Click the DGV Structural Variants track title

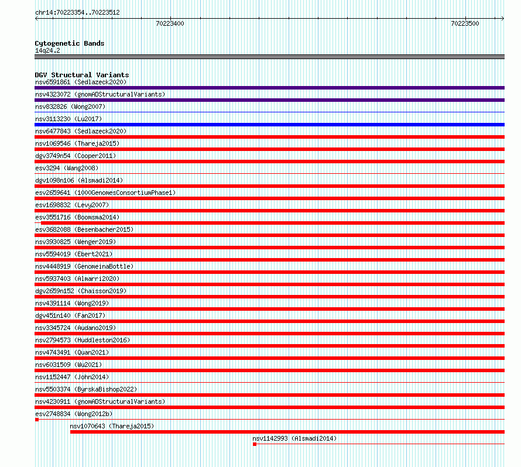pos(82,75)
